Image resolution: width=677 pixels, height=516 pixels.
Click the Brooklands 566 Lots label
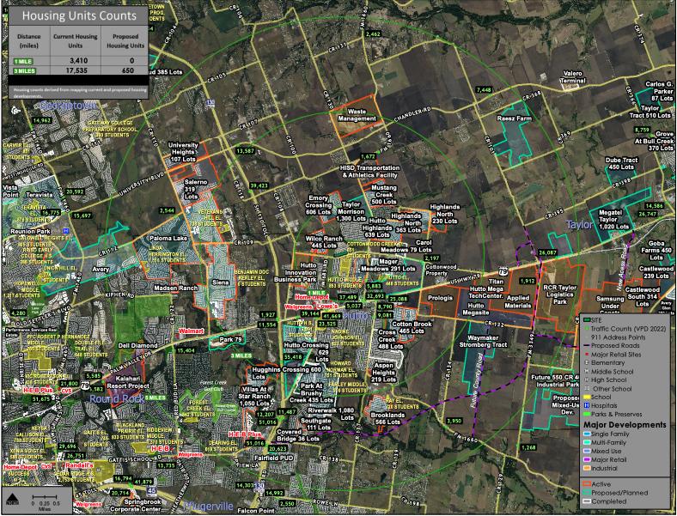point(387,418)
